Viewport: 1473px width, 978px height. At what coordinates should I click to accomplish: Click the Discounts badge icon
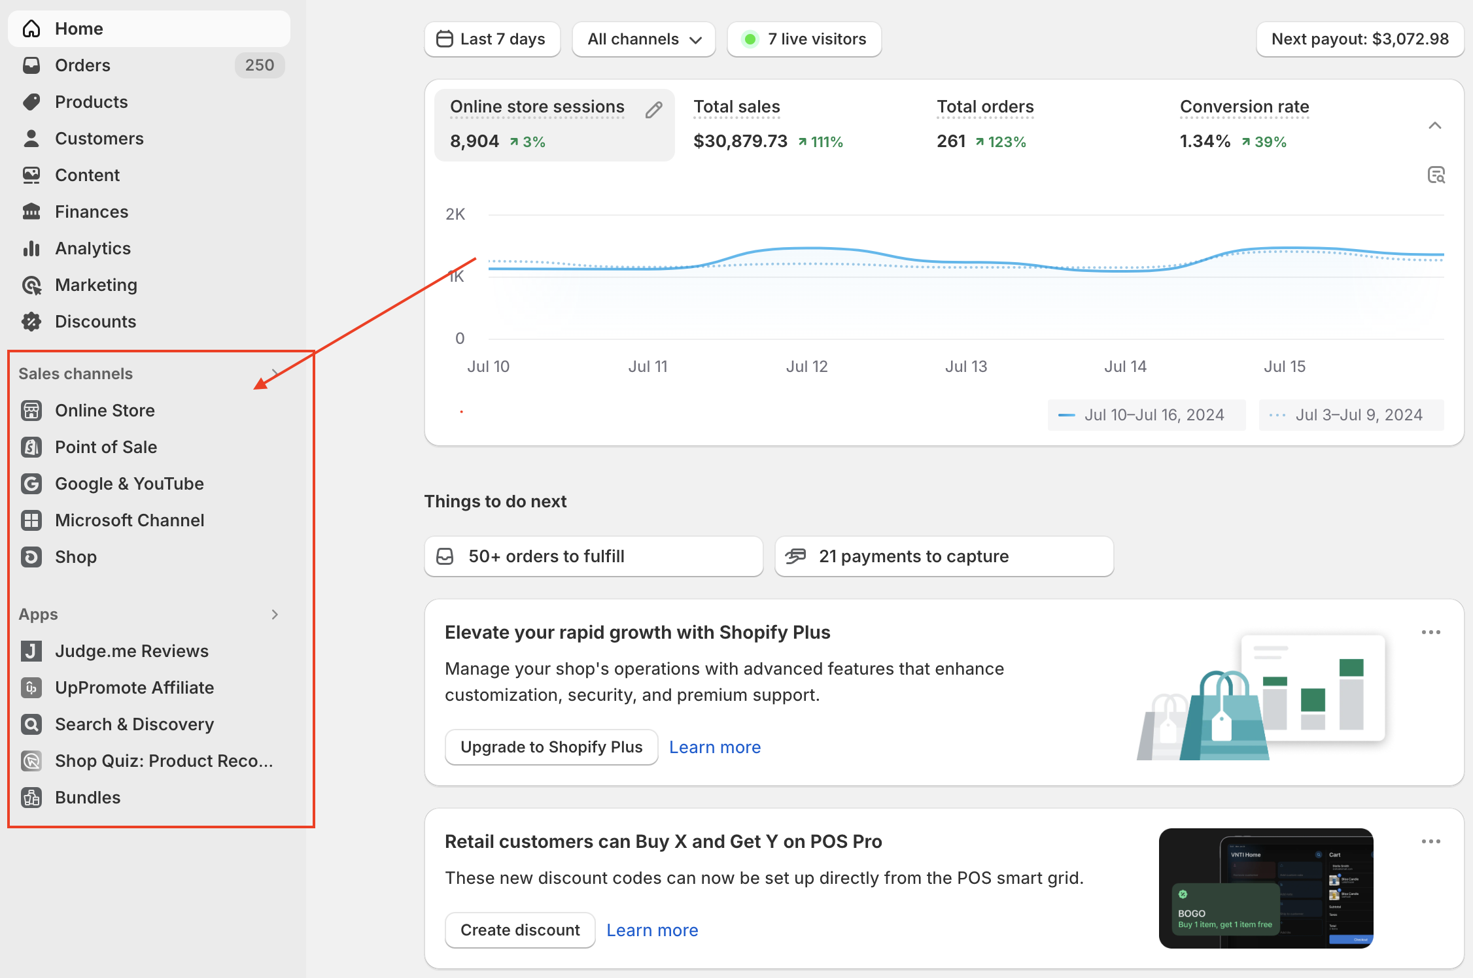coord(31,322)
